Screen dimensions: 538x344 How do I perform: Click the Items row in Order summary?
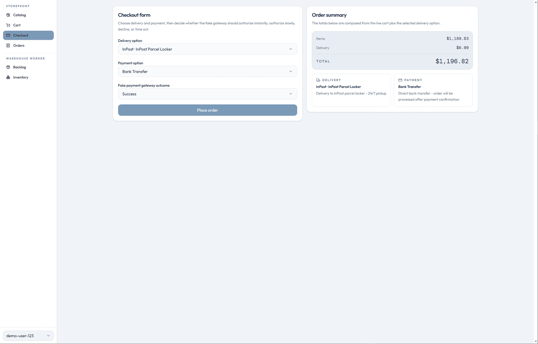[x=392, y=38]
